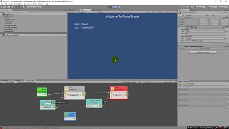This screenshot has height=129, width=229.
Task: Open the FirmName variable Type dropdown
Action: coord(205,39)
